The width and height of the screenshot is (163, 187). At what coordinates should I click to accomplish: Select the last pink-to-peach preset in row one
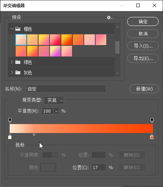tap(101, 40)
